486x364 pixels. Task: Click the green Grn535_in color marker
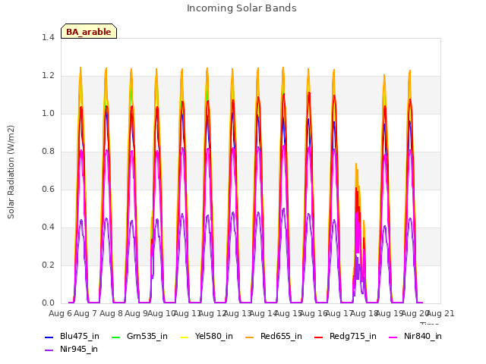pyautogui.click(x=115, y=337)
